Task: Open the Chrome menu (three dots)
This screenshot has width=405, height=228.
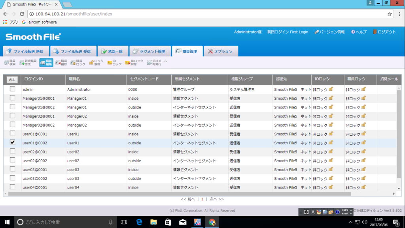Action: 399,14
